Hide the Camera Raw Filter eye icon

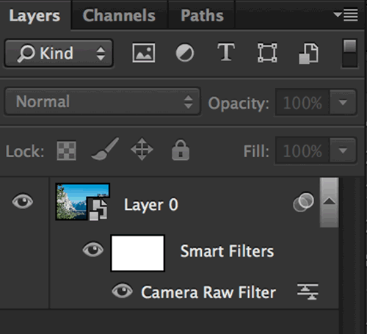[x=123, y=291]
